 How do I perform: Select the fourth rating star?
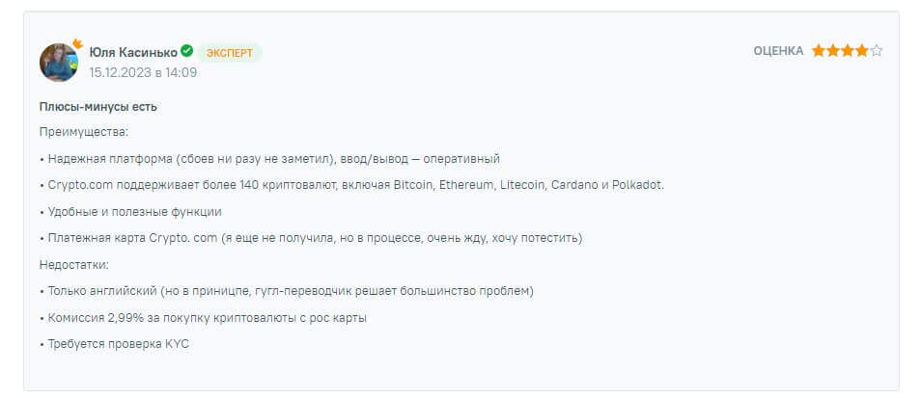[861, 51]
